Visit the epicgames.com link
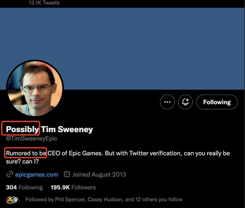245x208 pixels. click(37, 174)
